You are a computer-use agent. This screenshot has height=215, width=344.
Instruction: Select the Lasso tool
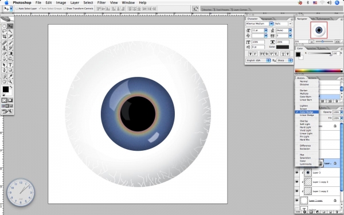point(4,32)
